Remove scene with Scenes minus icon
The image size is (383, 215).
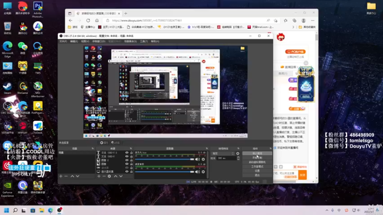pyautogui.click(x=66, y=176)
